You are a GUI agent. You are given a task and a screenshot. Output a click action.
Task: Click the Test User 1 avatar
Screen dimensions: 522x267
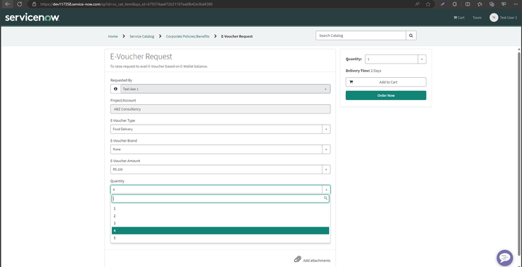click(494, 18)
